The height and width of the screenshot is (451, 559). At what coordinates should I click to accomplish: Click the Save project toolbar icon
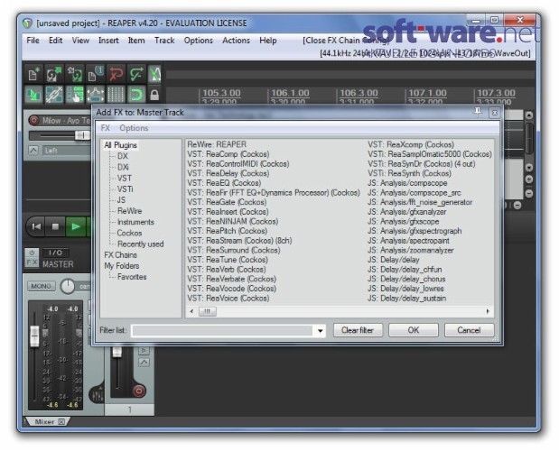point(75,74)
